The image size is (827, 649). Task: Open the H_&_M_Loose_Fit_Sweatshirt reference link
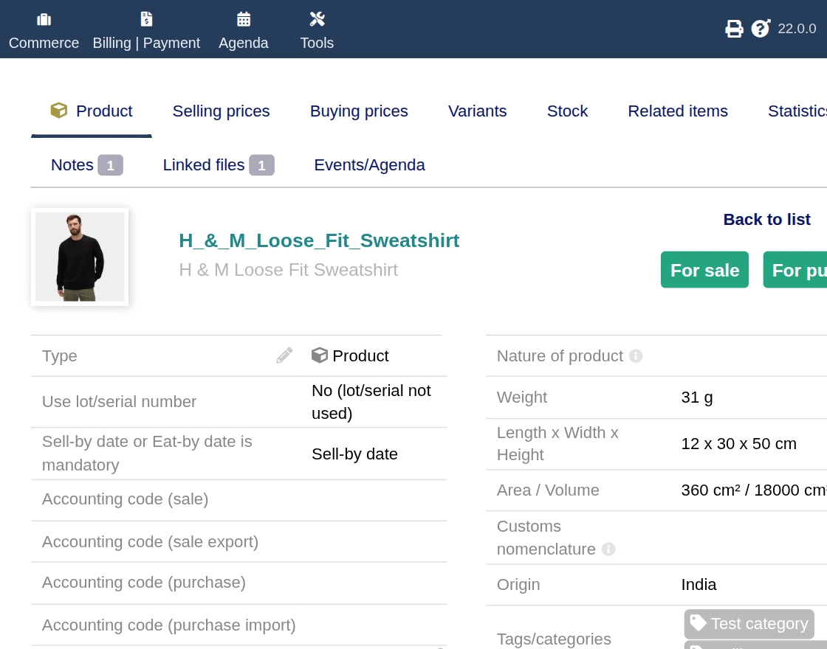pos(319,240)
